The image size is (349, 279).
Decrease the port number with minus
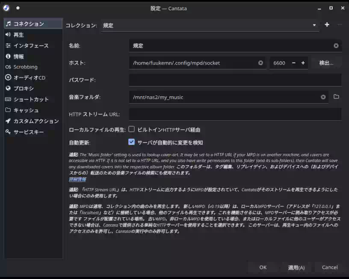(294, 63)
